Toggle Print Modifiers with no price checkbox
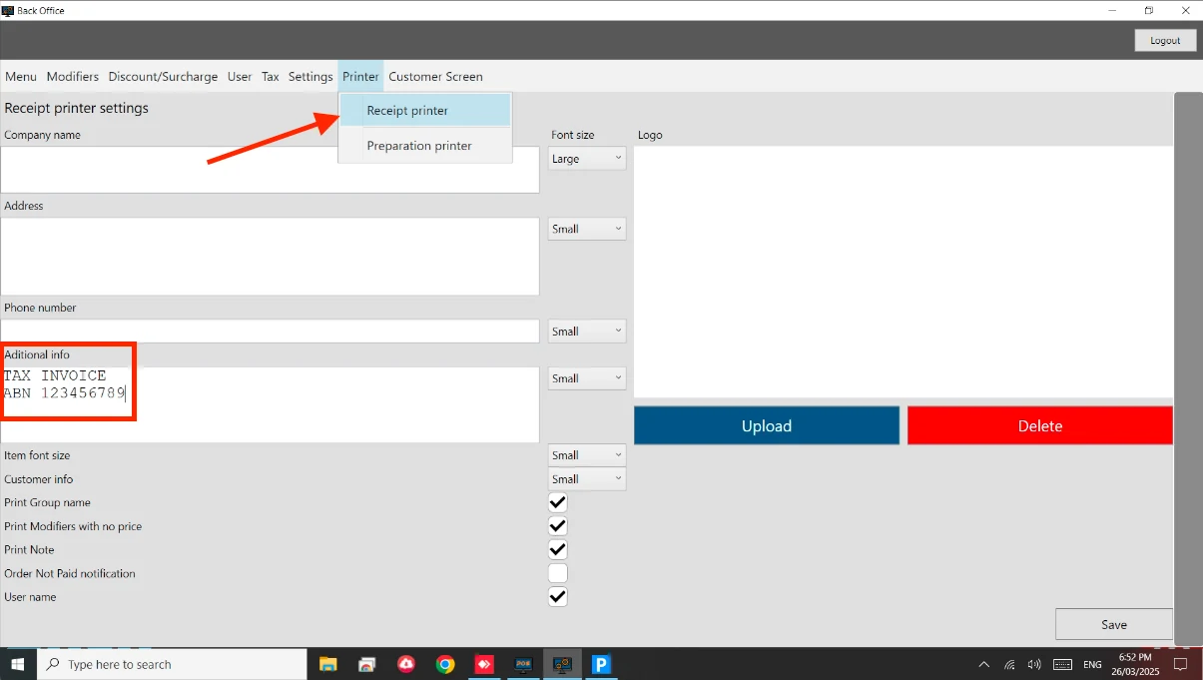 pyautogui.click(x=558, y=526)
